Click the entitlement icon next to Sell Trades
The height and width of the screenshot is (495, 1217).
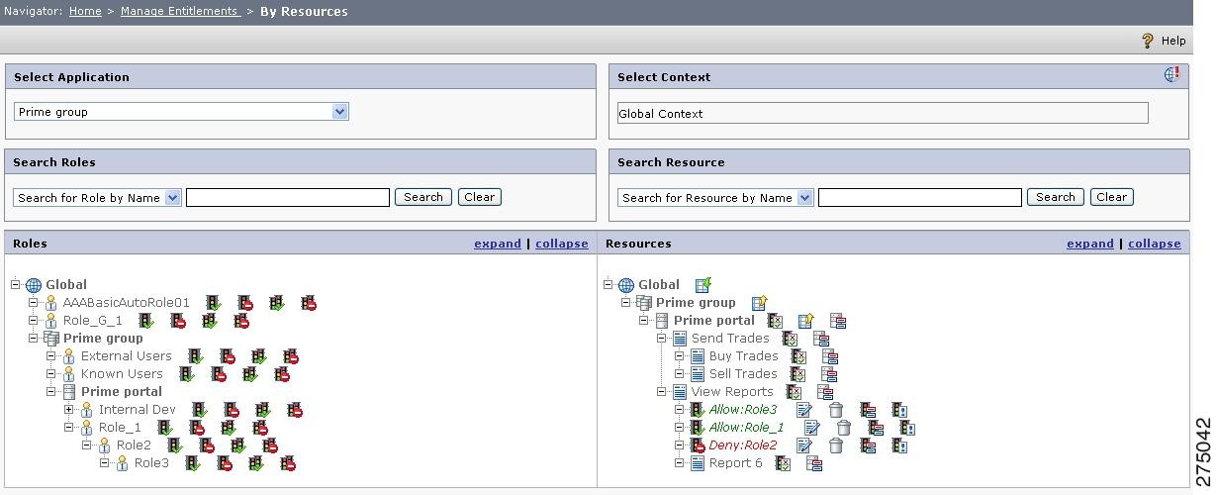(x=797, y=374)
